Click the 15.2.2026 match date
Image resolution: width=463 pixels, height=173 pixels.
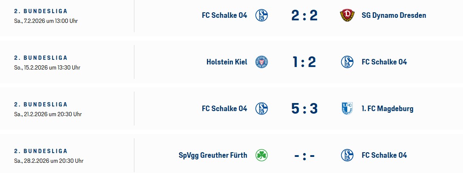(x=47, y=67)
